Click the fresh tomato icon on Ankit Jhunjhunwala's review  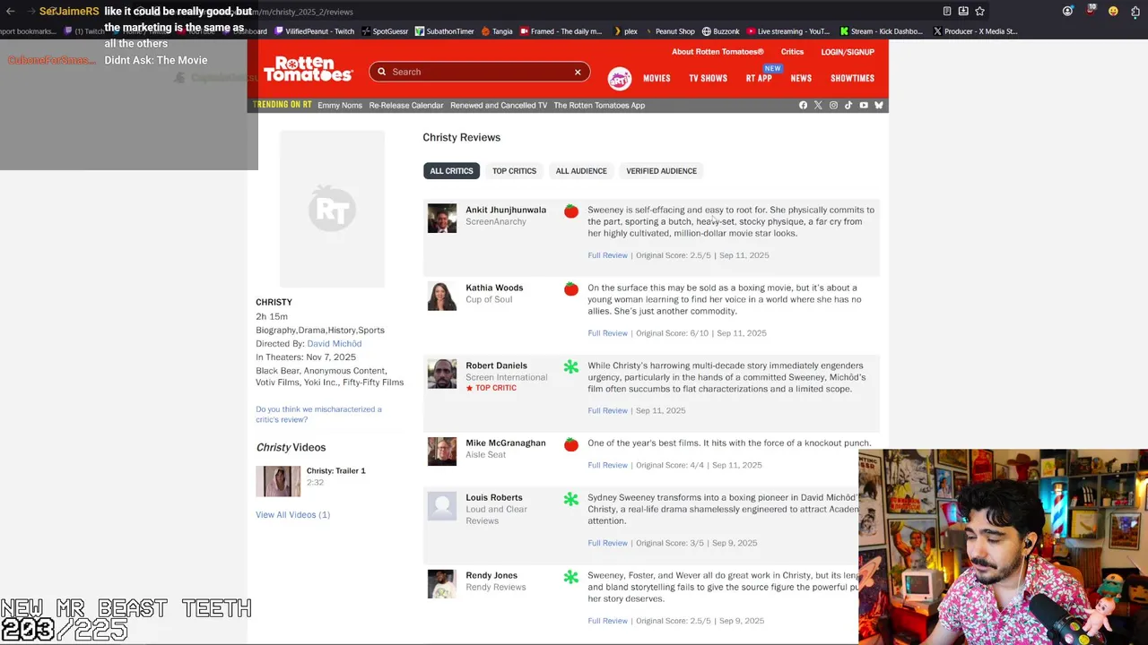point(571,211)
